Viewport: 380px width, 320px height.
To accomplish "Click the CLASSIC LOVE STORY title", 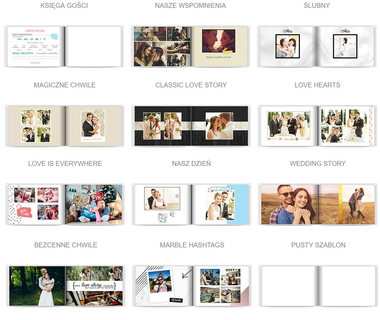I will coord(191,85).
